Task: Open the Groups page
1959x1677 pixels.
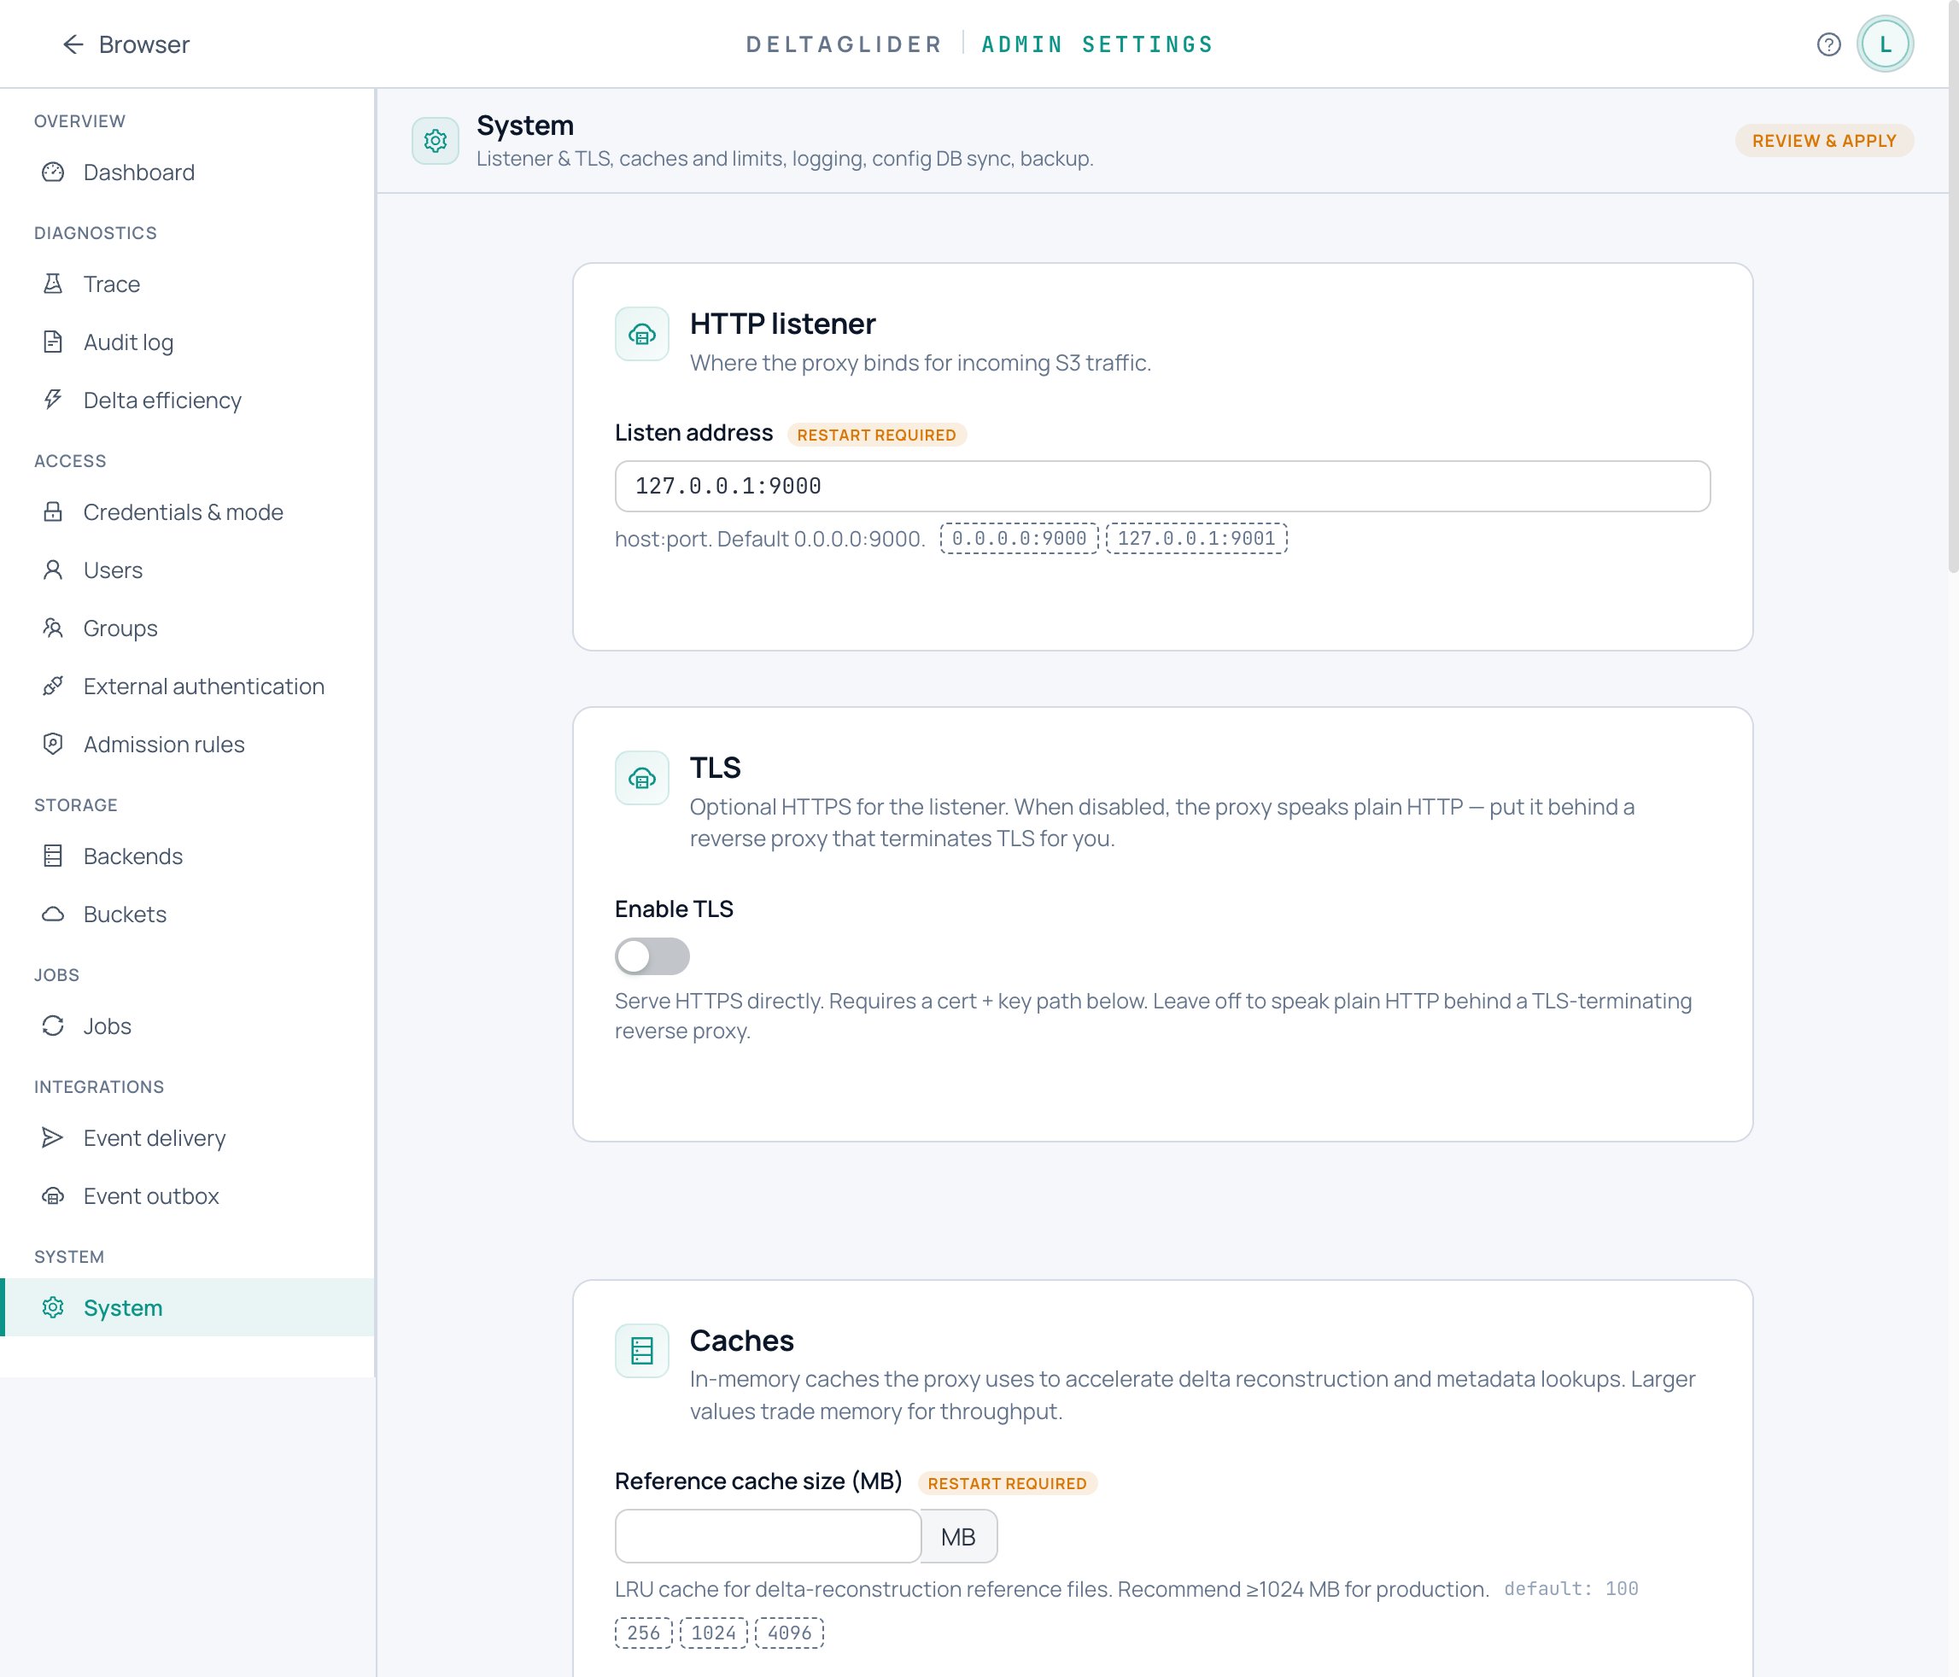Action: click(187, 628)
